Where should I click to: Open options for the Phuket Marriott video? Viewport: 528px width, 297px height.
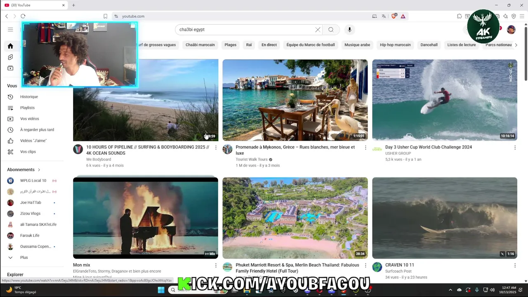coord(365,266)
